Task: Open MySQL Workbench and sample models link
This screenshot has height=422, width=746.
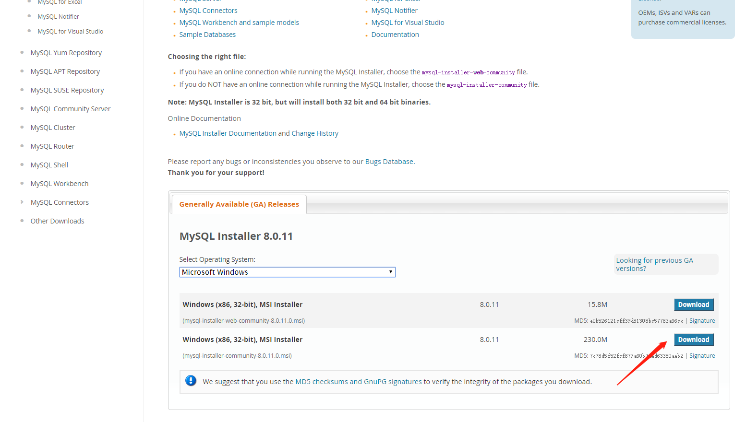Action: click(x=239, y=23)
